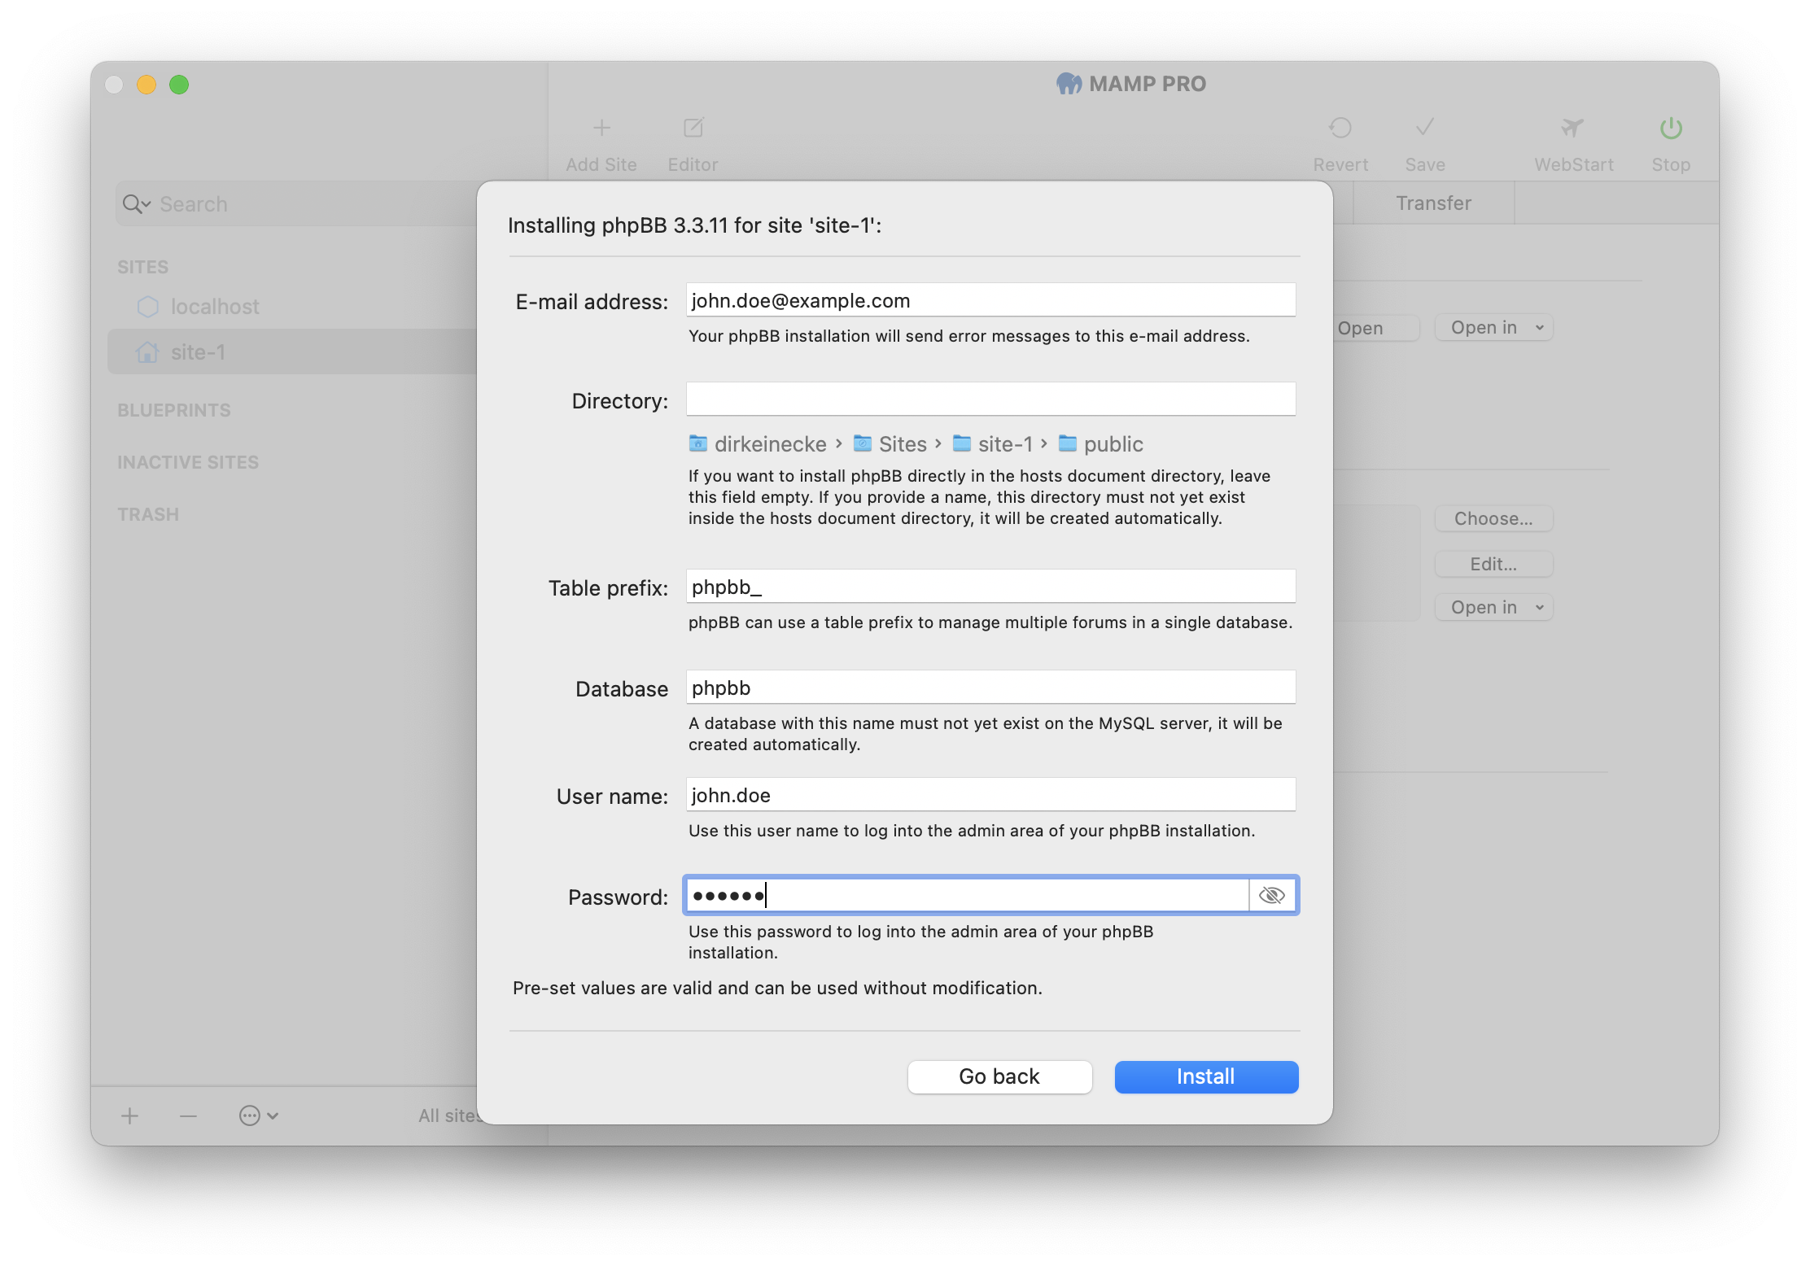
Task: Switch to the Transfer tab
Action: coord(1433,203)
